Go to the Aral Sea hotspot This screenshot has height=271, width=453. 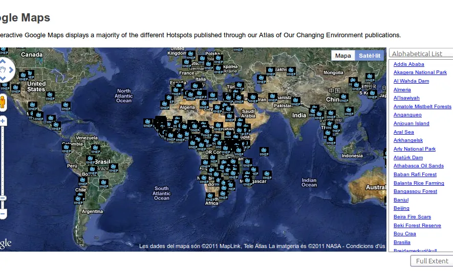[403, 132]
